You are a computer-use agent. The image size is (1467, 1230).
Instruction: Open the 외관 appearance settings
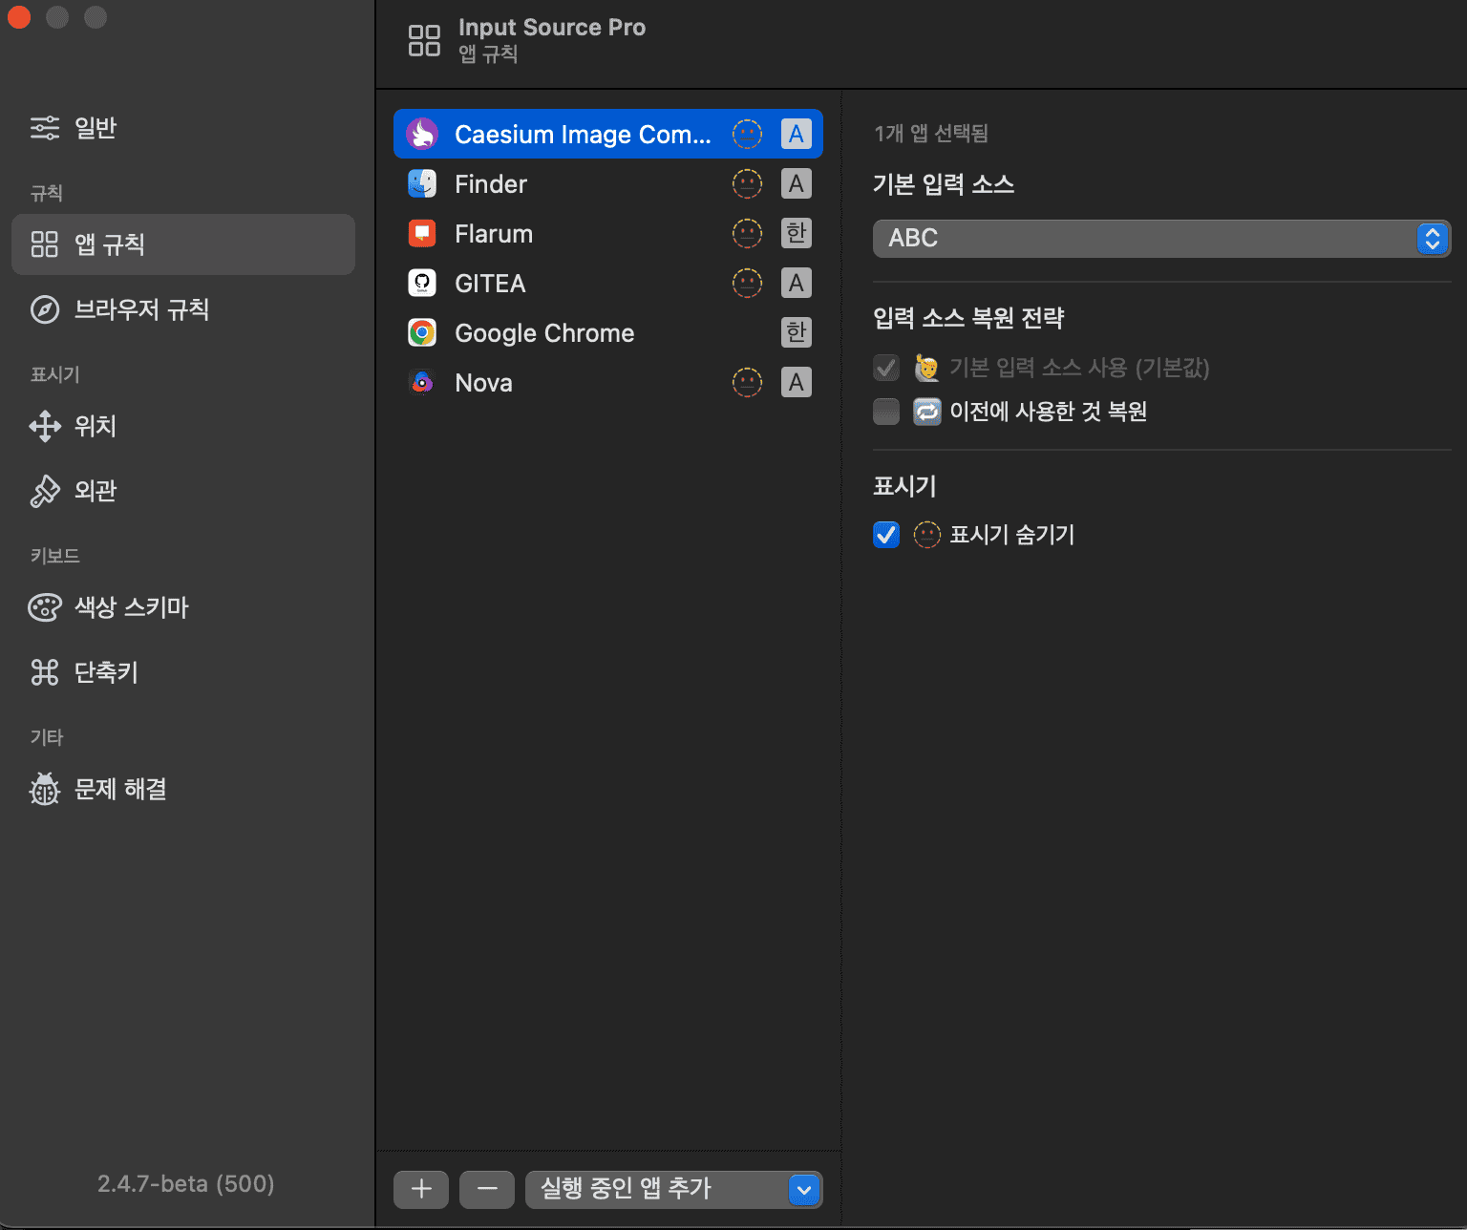tap(183, 491)
